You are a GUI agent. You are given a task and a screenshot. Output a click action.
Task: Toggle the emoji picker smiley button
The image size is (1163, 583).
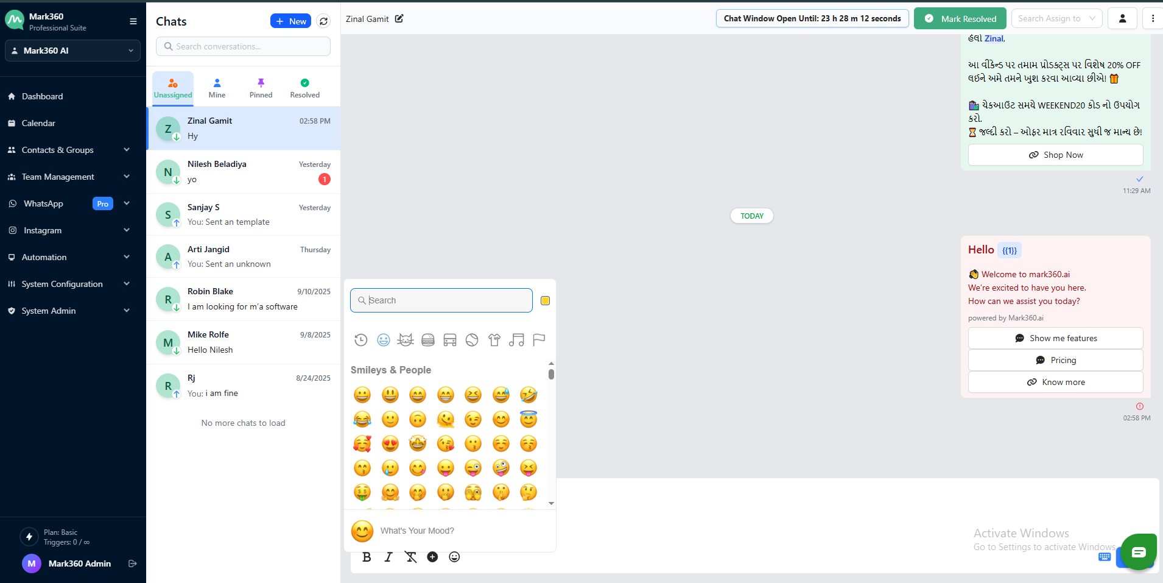coord(454,557)
